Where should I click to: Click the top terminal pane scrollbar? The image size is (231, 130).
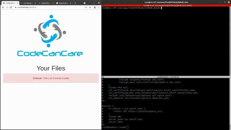230,41
